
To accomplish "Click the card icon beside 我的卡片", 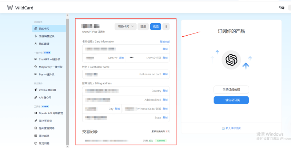I will 36,28.
